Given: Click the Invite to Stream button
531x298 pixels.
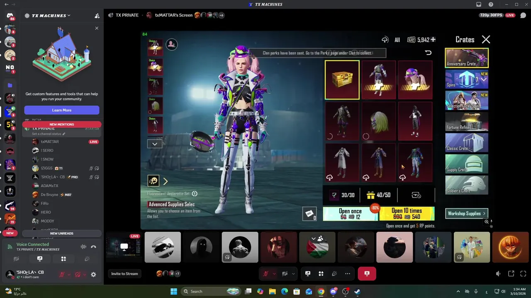Looking at the screenshot, I should (124, 274).
